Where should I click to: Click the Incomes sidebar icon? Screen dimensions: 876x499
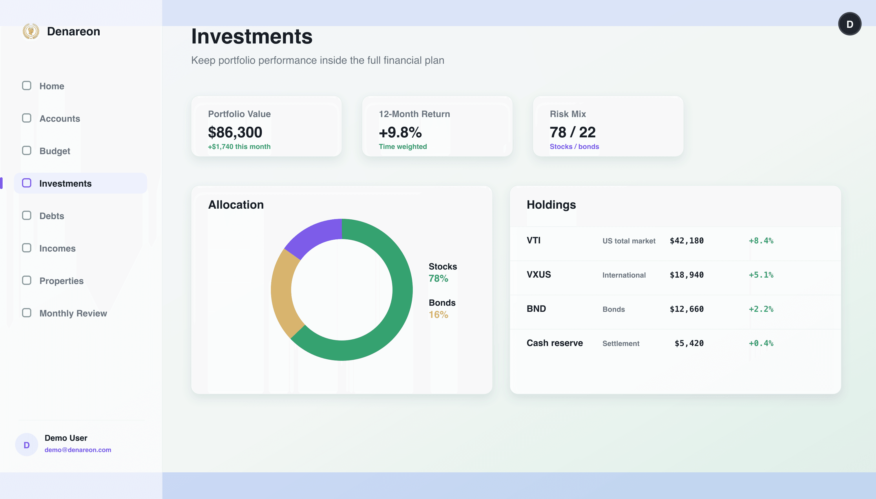[27, 248]
